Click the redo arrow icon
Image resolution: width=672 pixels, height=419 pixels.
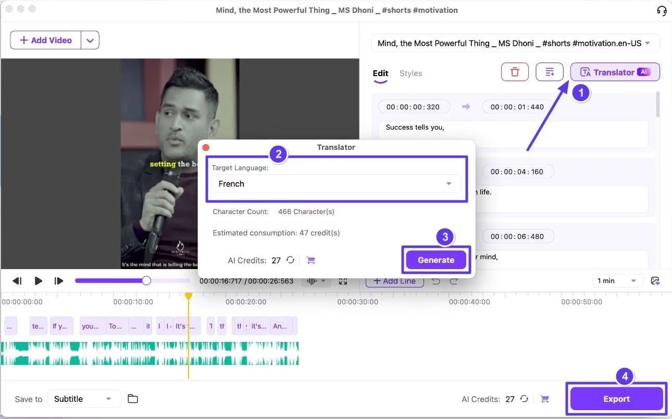pos(454,281)
